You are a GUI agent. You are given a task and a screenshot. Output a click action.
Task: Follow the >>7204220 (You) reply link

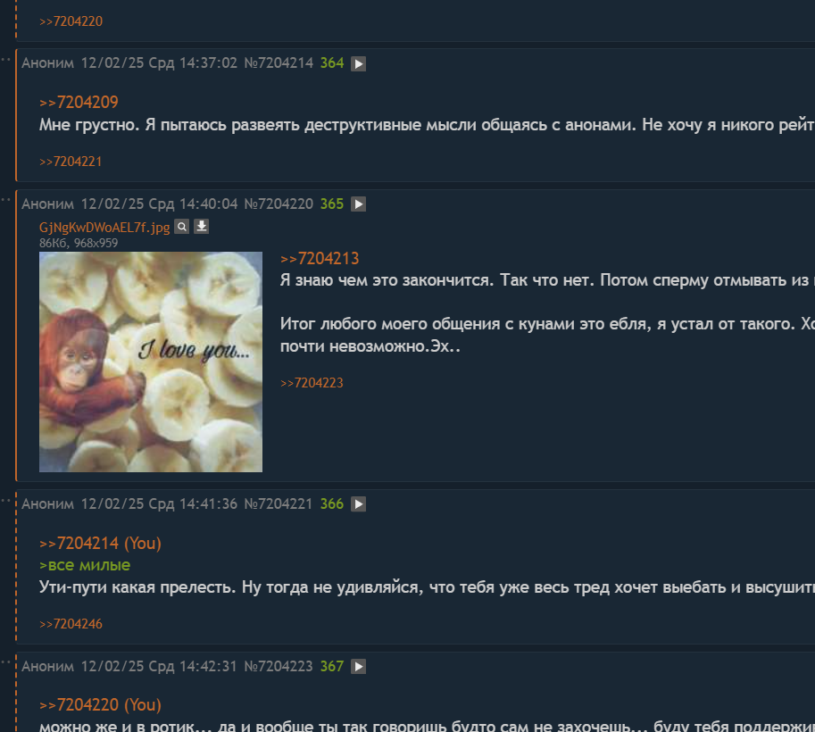[100, 704]
